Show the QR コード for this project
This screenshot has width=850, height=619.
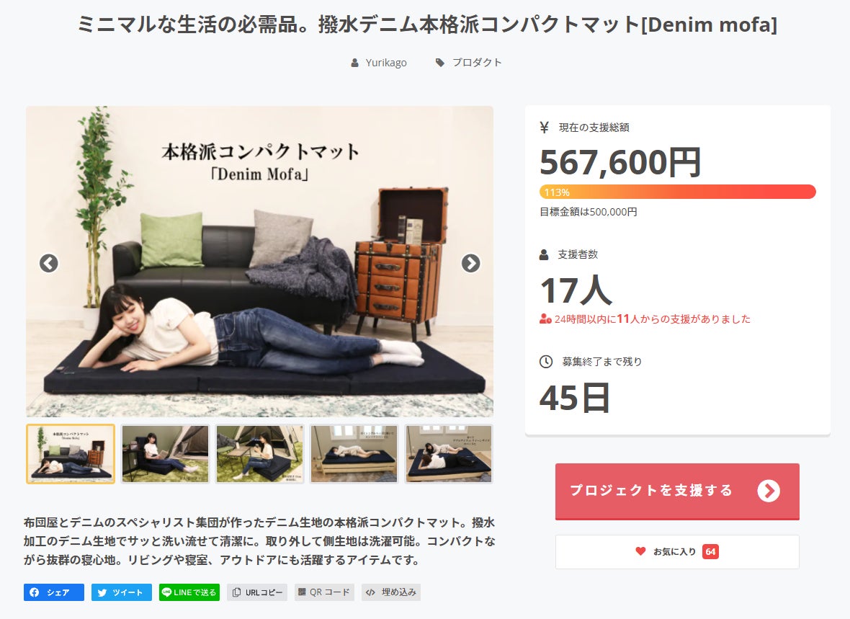(324, 592)
